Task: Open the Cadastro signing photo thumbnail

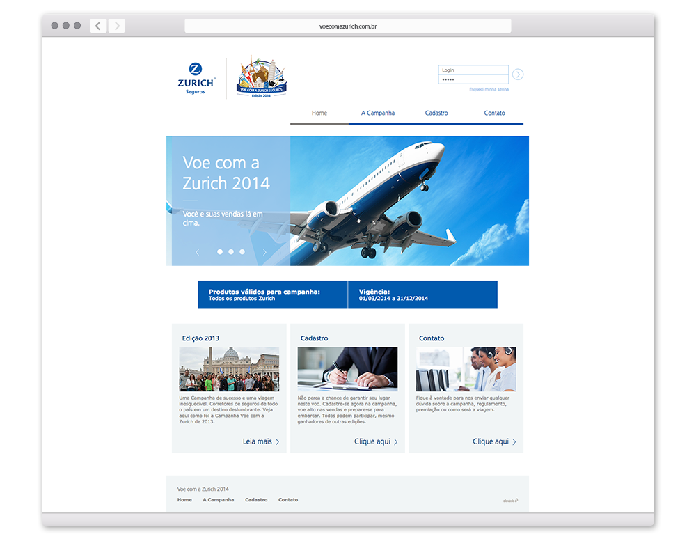Action: point(347,369)
